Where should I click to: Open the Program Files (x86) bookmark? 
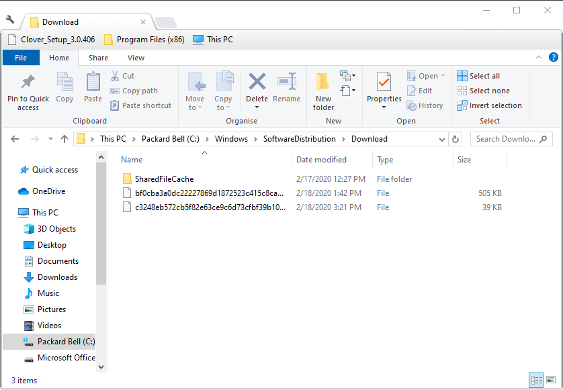[144, 40]
